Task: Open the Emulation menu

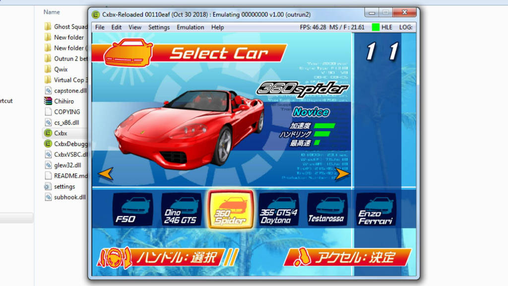Action: pyautogui.click(x=190, y=27)
